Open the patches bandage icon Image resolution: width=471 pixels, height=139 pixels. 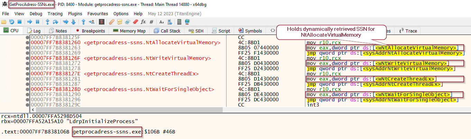click(x=111, y=21)
